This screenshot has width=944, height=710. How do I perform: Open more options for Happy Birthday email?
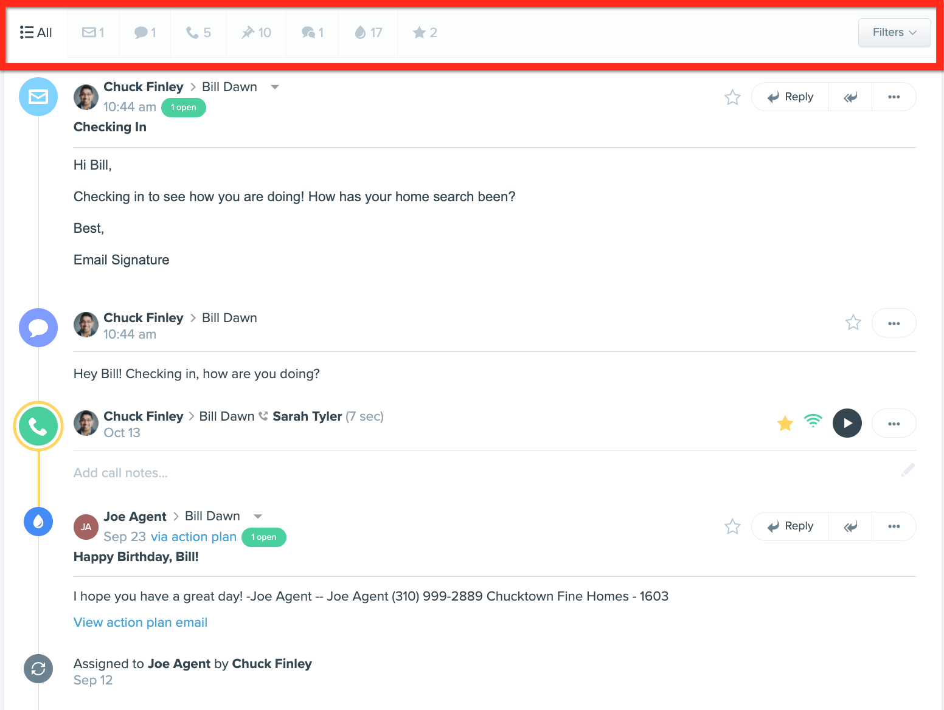894,526
